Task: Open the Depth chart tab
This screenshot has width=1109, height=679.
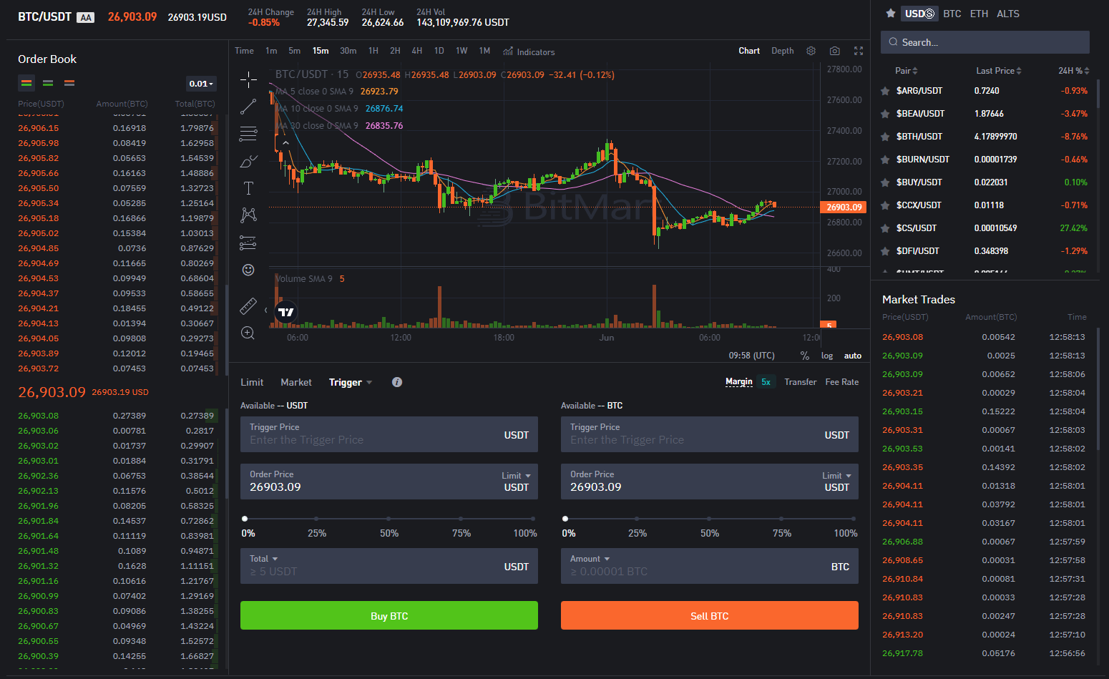Action: tap(783, 51)
